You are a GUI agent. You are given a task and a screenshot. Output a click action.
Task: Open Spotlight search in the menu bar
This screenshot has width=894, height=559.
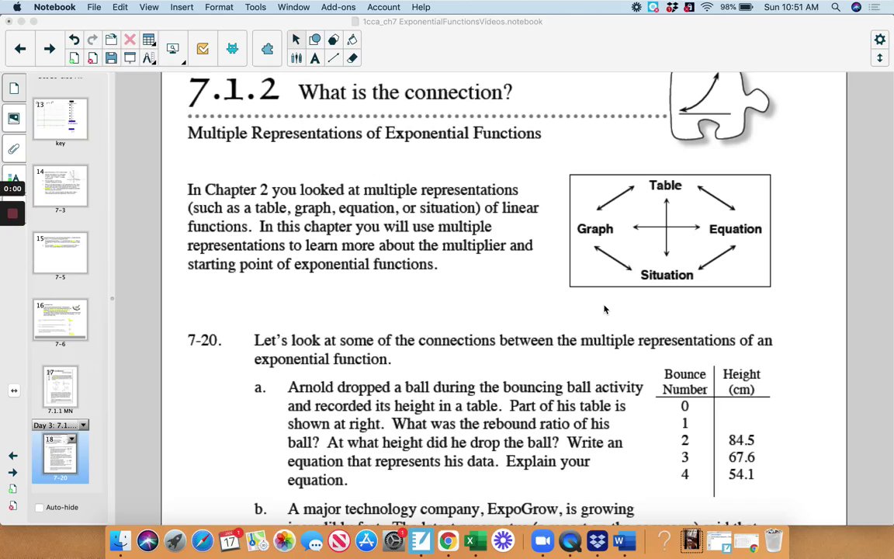coord(835,7)
